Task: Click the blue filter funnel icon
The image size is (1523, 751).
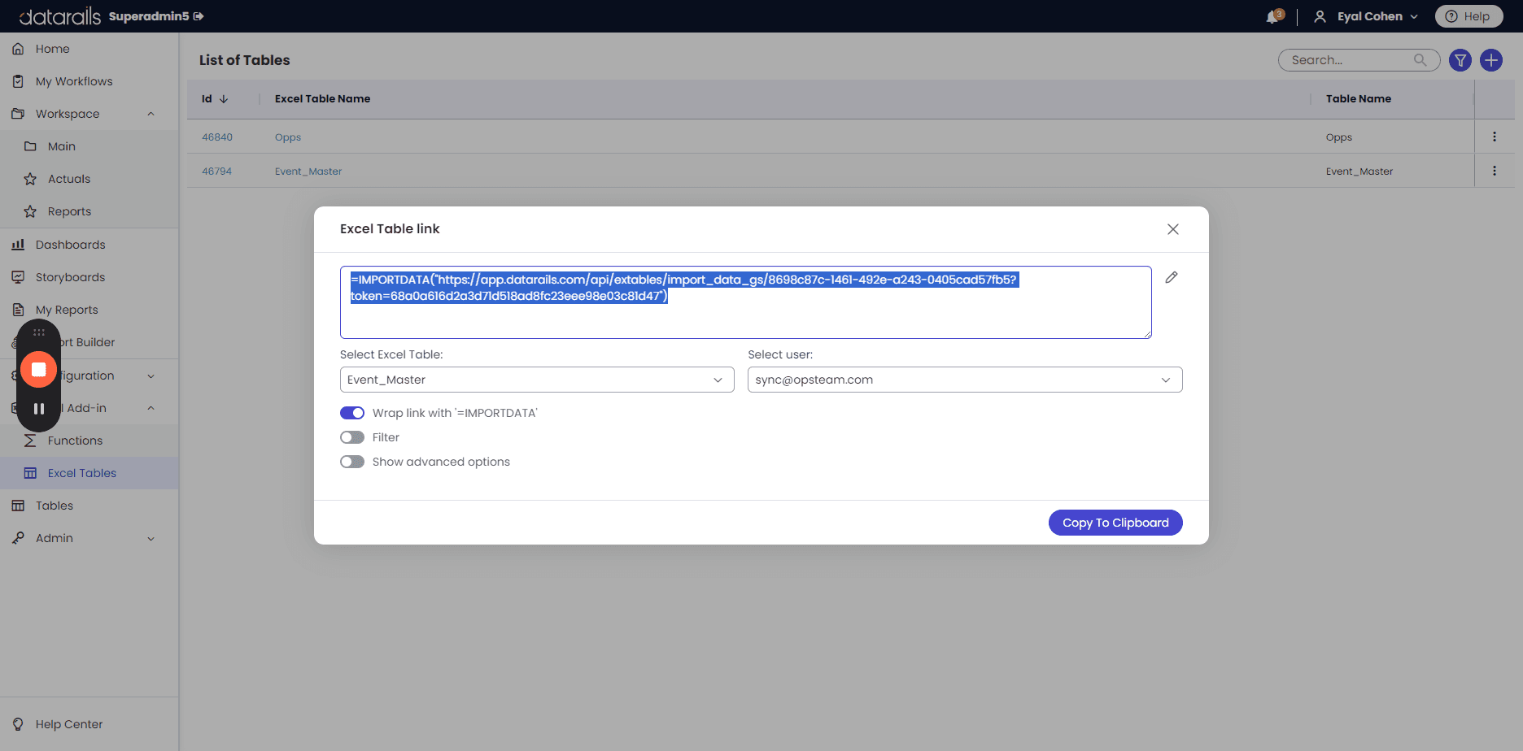Action: point(1460,60)
